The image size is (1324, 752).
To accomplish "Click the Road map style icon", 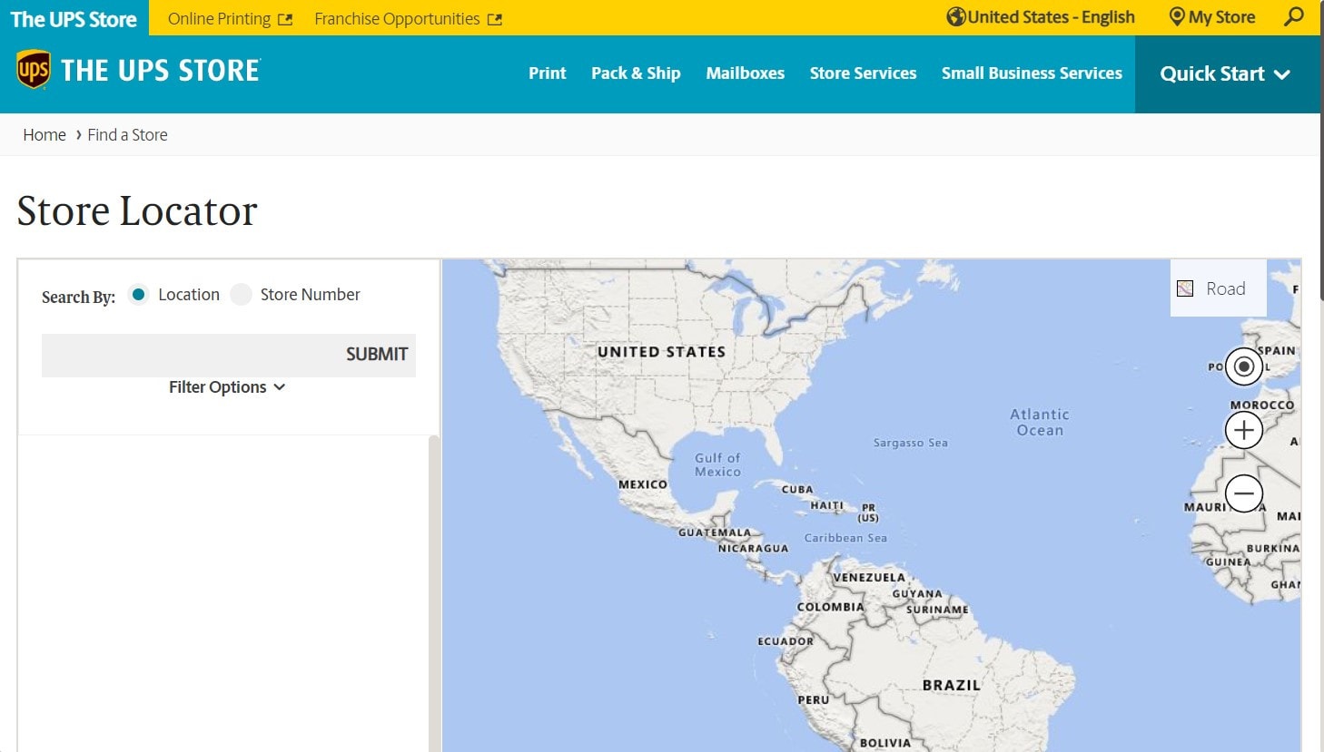I will click(1185, 288).
